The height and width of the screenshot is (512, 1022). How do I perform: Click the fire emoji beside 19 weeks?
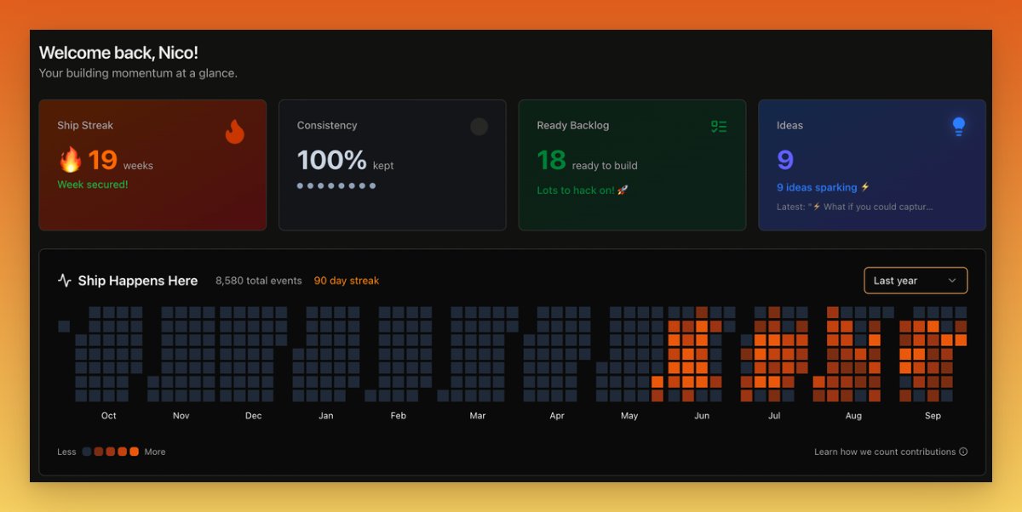tap(71, 160)
